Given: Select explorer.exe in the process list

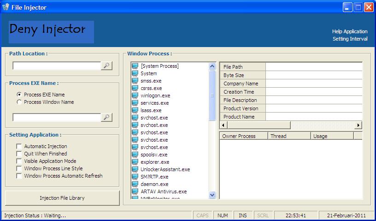Looking at the screenshot, I should pos(155,162).
